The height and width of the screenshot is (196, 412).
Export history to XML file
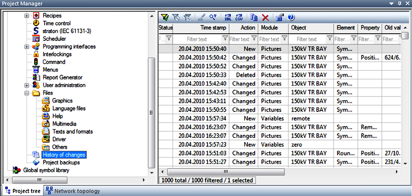228,18
